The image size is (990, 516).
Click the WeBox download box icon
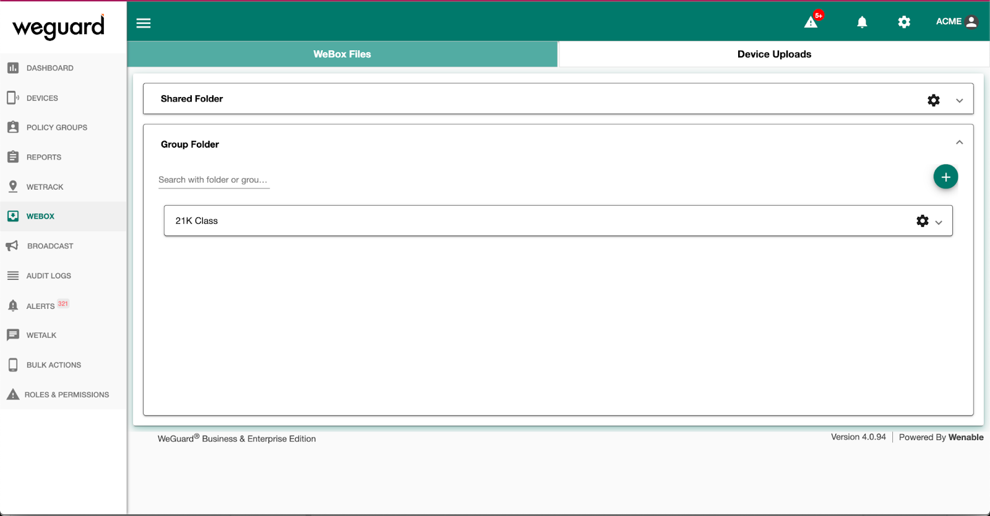[13, 216]
